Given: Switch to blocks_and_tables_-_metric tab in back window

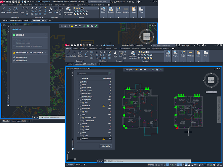Looking at the screenshot, I should point(19,20).
